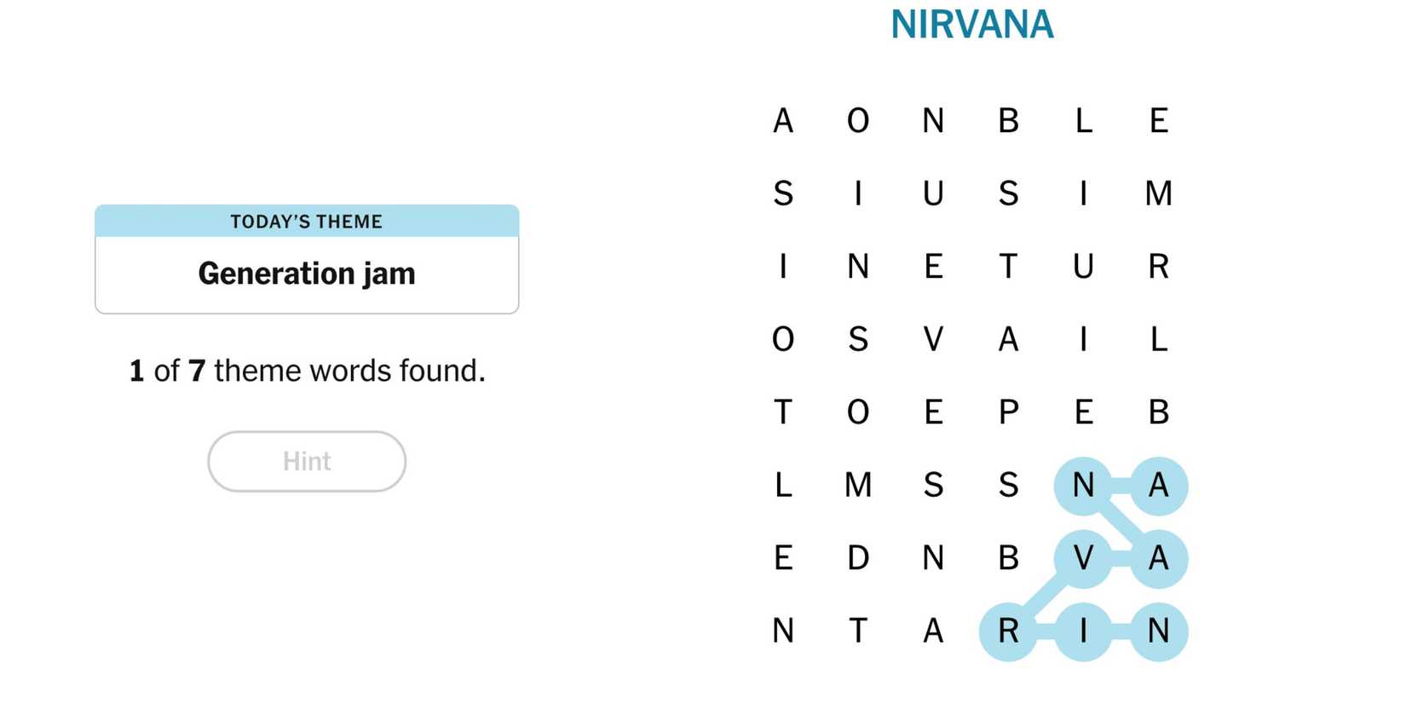The image size is (1406, 703).
Task: Tap the letter U between T and R
Action: 1083,267
